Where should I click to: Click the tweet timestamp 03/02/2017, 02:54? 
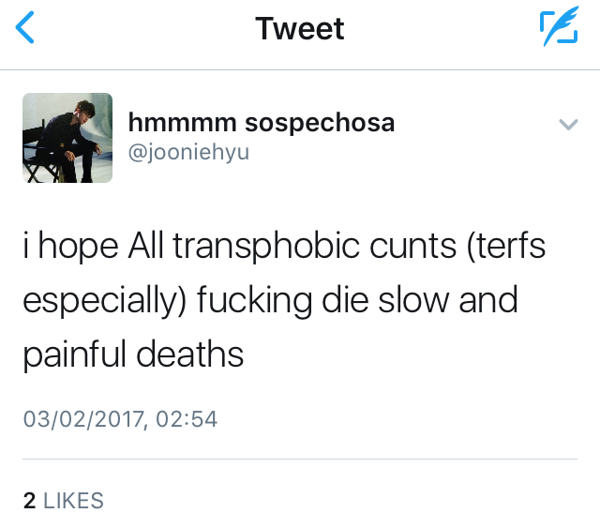tap(120, 418)
